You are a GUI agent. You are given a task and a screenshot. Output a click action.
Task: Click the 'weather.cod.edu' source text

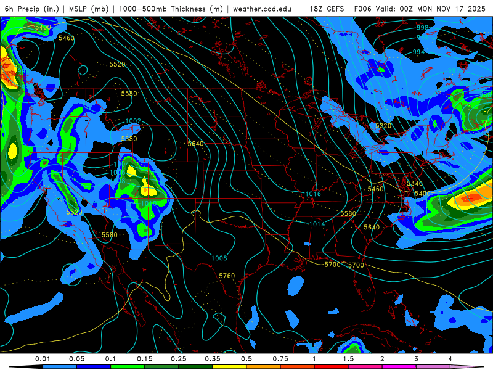[262, 9]
